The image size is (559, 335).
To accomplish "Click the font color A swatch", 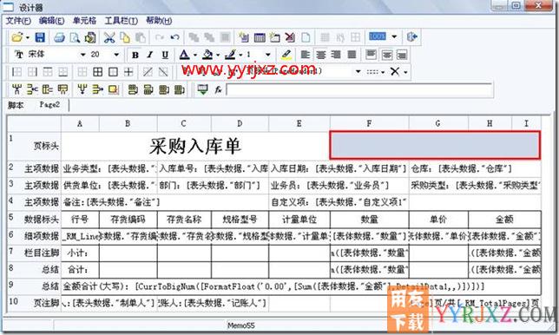I will 184,55.
